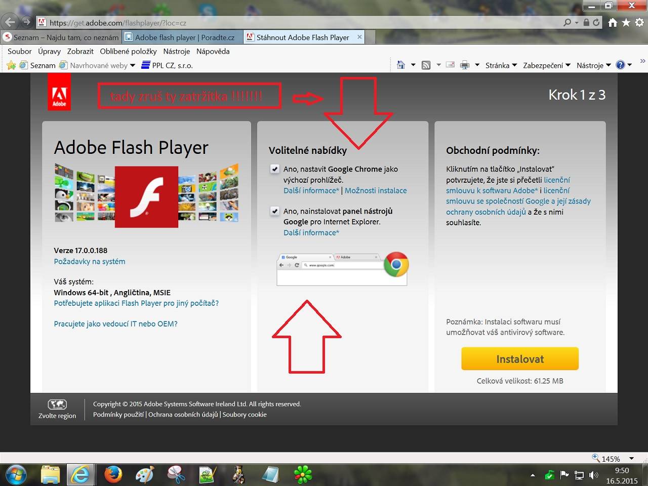
Task: Expand the Nástroje command bar dropdown
Action: tap(594, 65)
